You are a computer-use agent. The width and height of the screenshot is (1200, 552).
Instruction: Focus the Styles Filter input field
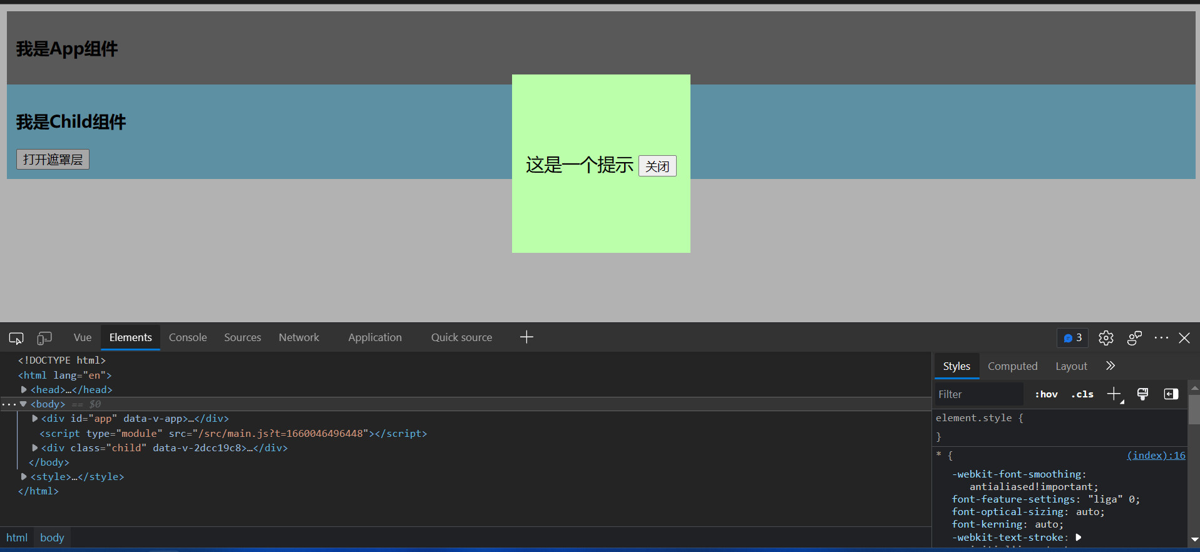(979, 394)
